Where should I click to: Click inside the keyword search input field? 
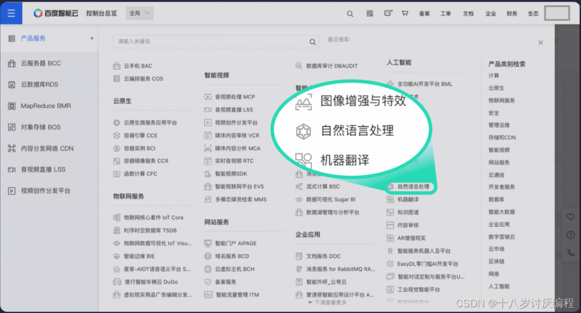point(204,41)
